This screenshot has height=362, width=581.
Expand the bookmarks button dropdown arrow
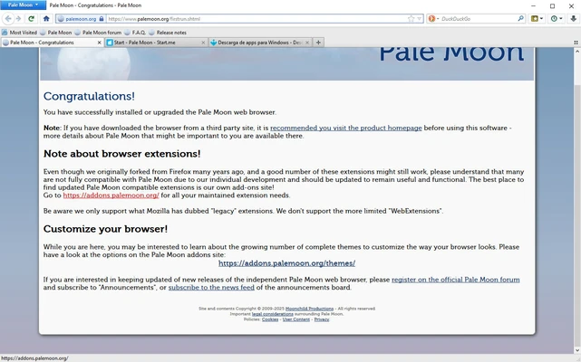[x=541, y=18]
